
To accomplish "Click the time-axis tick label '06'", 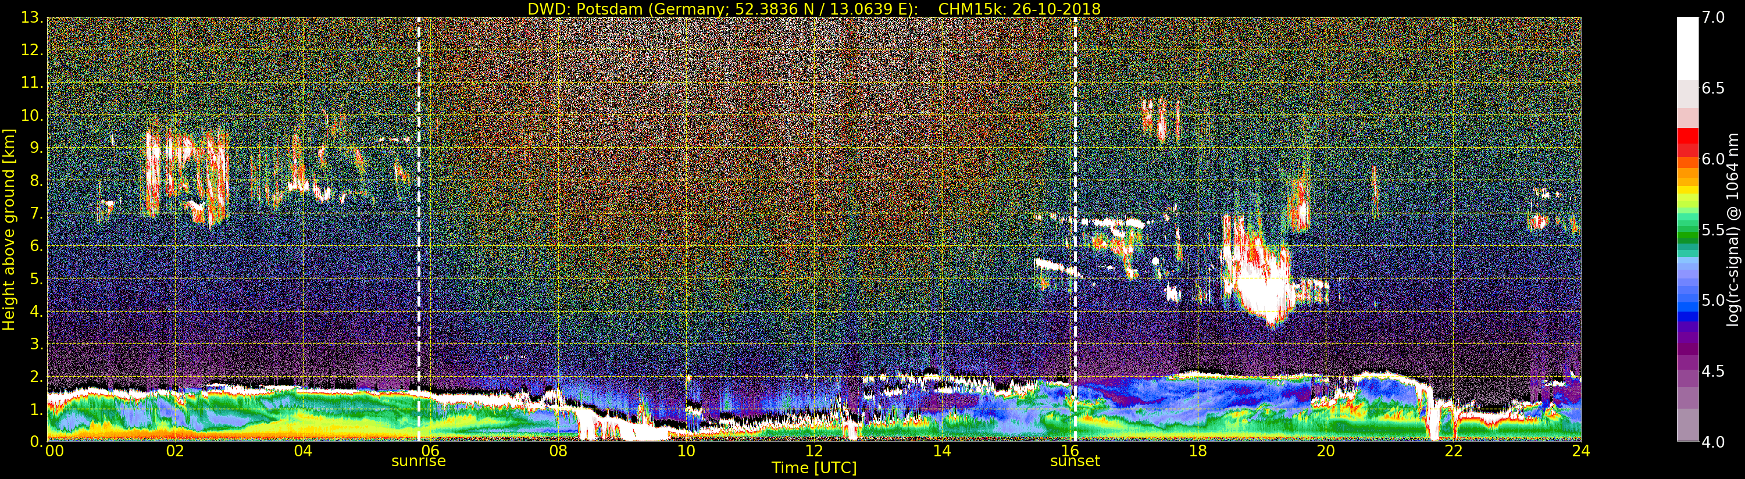I will pyautogui.click(x=431, y=451).
